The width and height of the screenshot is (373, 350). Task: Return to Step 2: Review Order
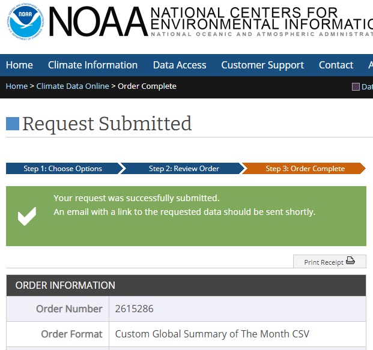click(184, 169)
